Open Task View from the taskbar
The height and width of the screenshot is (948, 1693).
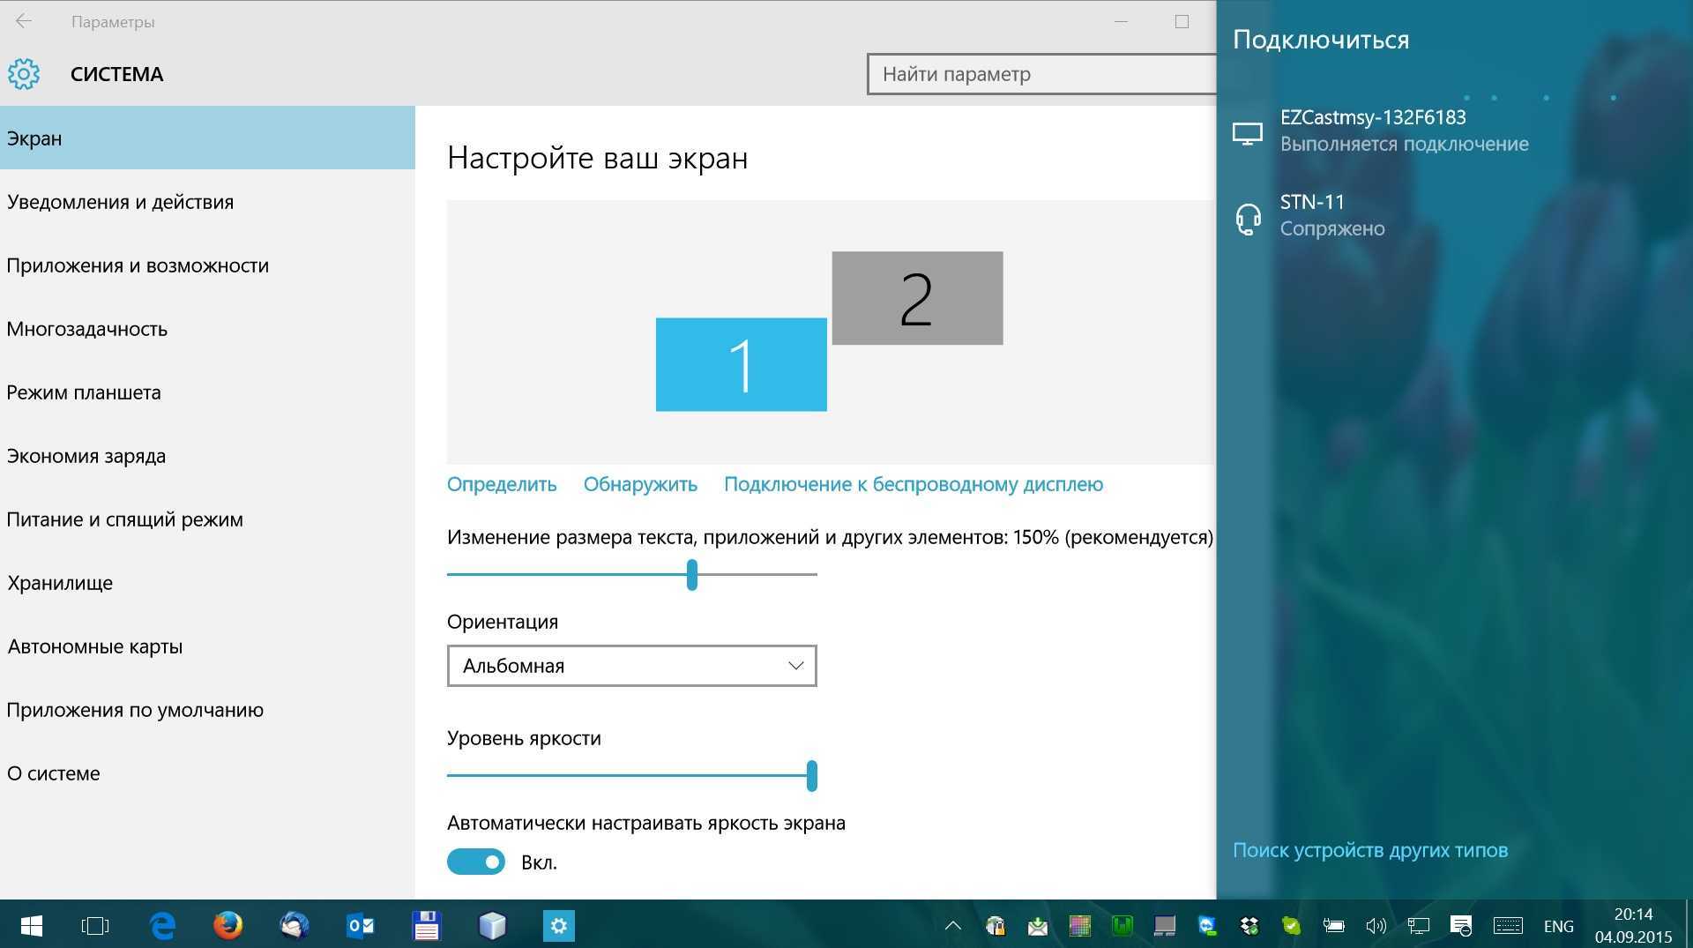click(x=95, y=926)
